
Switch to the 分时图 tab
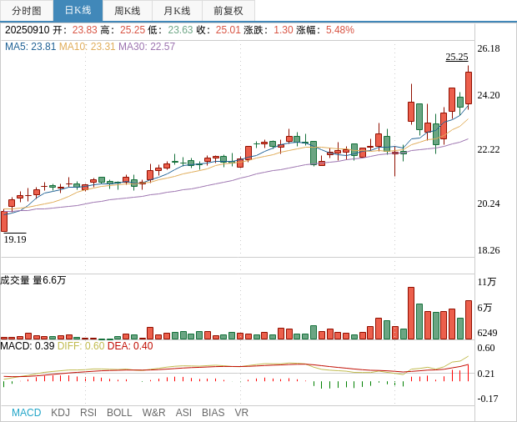coord(26,11)
